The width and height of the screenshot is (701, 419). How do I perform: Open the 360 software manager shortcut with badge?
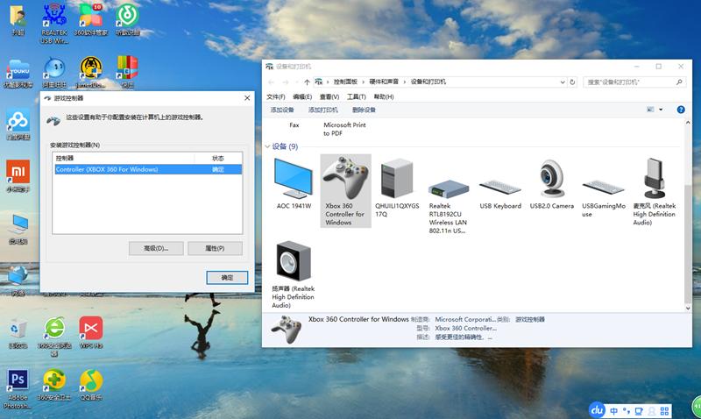click(91, 19)
